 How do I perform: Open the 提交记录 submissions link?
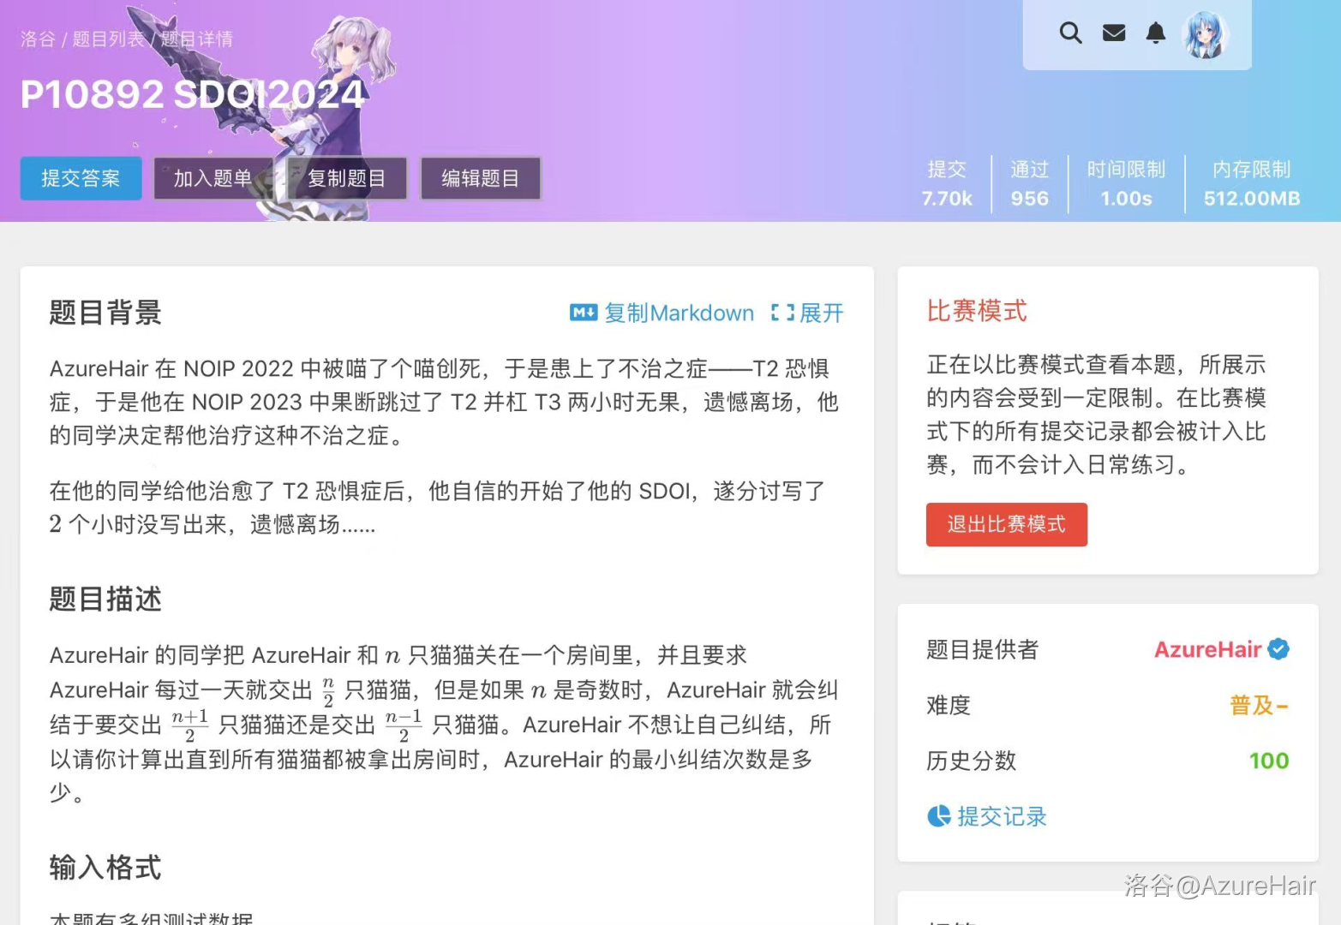click(1002, 816)
